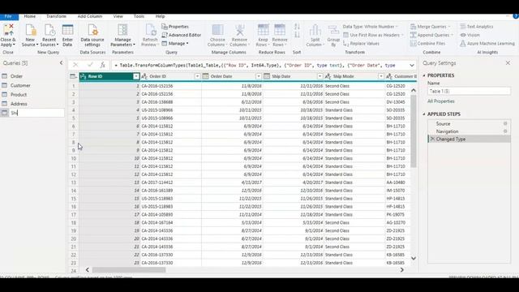Switch to the Add Column tab
Image resolution: width=519 pixels, height=292 pixels.
click(90, 16)
